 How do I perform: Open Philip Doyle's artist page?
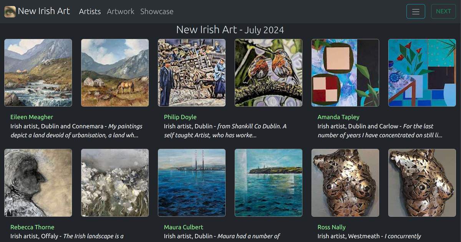[x=180, y=117]
